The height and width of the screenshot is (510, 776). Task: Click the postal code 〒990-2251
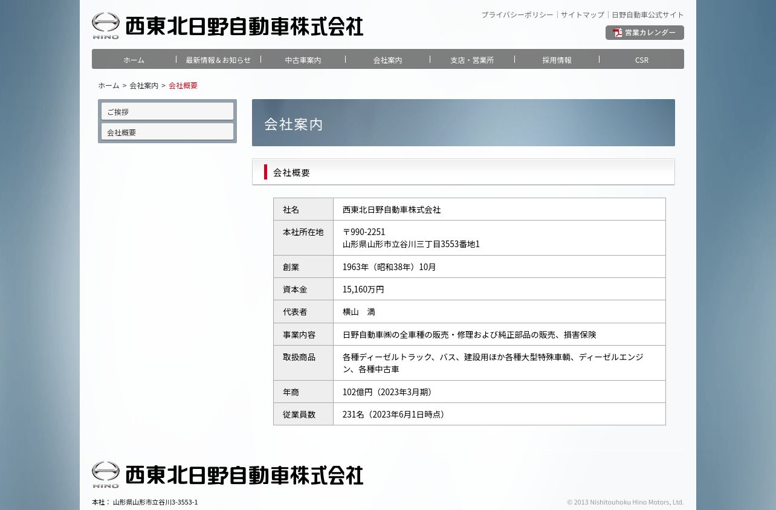coord(364,231)
